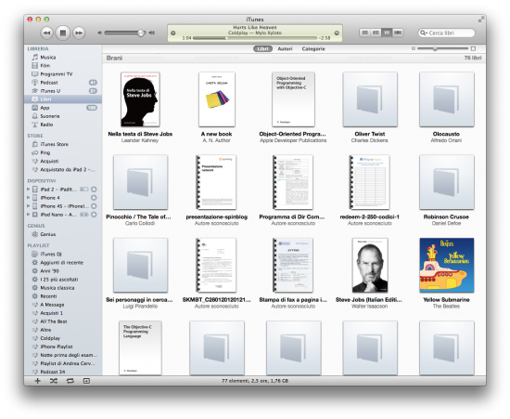Select the Robinson Crusoe book
510x419 pixels.
[447, 182]
